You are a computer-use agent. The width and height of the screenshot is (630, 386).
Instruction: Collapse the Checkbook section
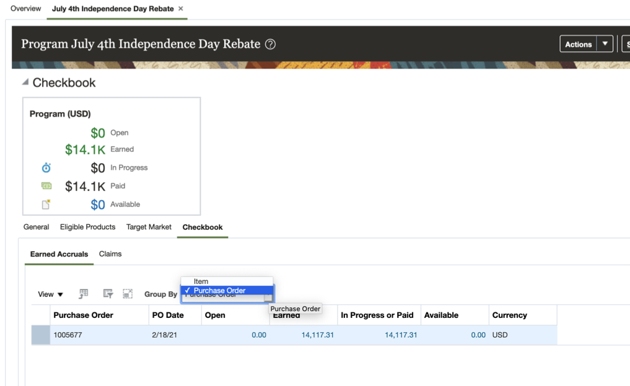click(25, 82)
